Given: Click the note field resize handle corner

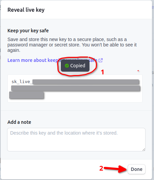Looking at the screenshot, I should point(144,149).
